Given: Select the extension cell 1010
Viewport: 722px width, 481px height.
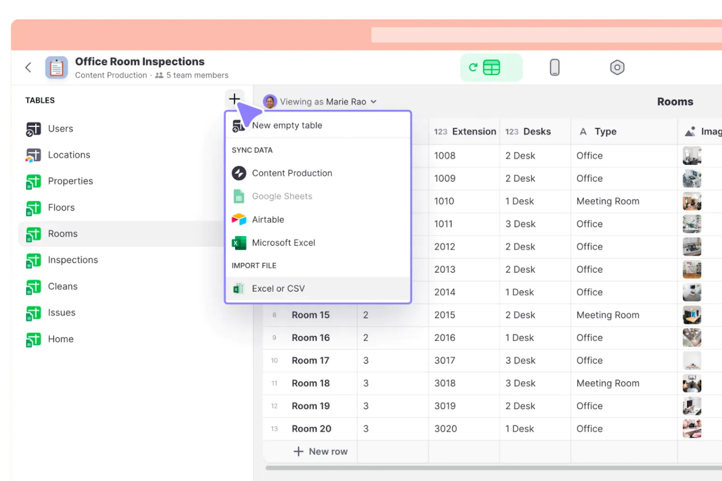Looking at the screenshot, I should (x=464, y=202).
